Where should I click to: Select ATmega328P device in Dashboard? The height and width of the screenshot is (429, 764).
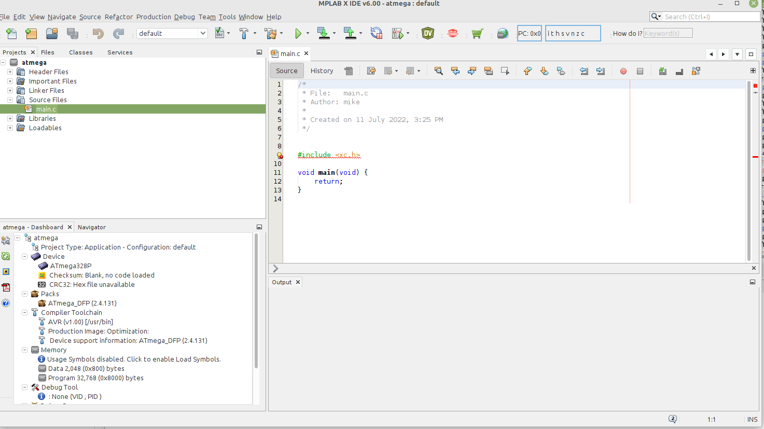click(71, 266)
